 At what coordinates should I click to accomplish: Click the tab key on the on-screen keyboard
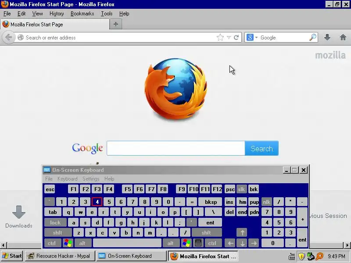[53, 212]
